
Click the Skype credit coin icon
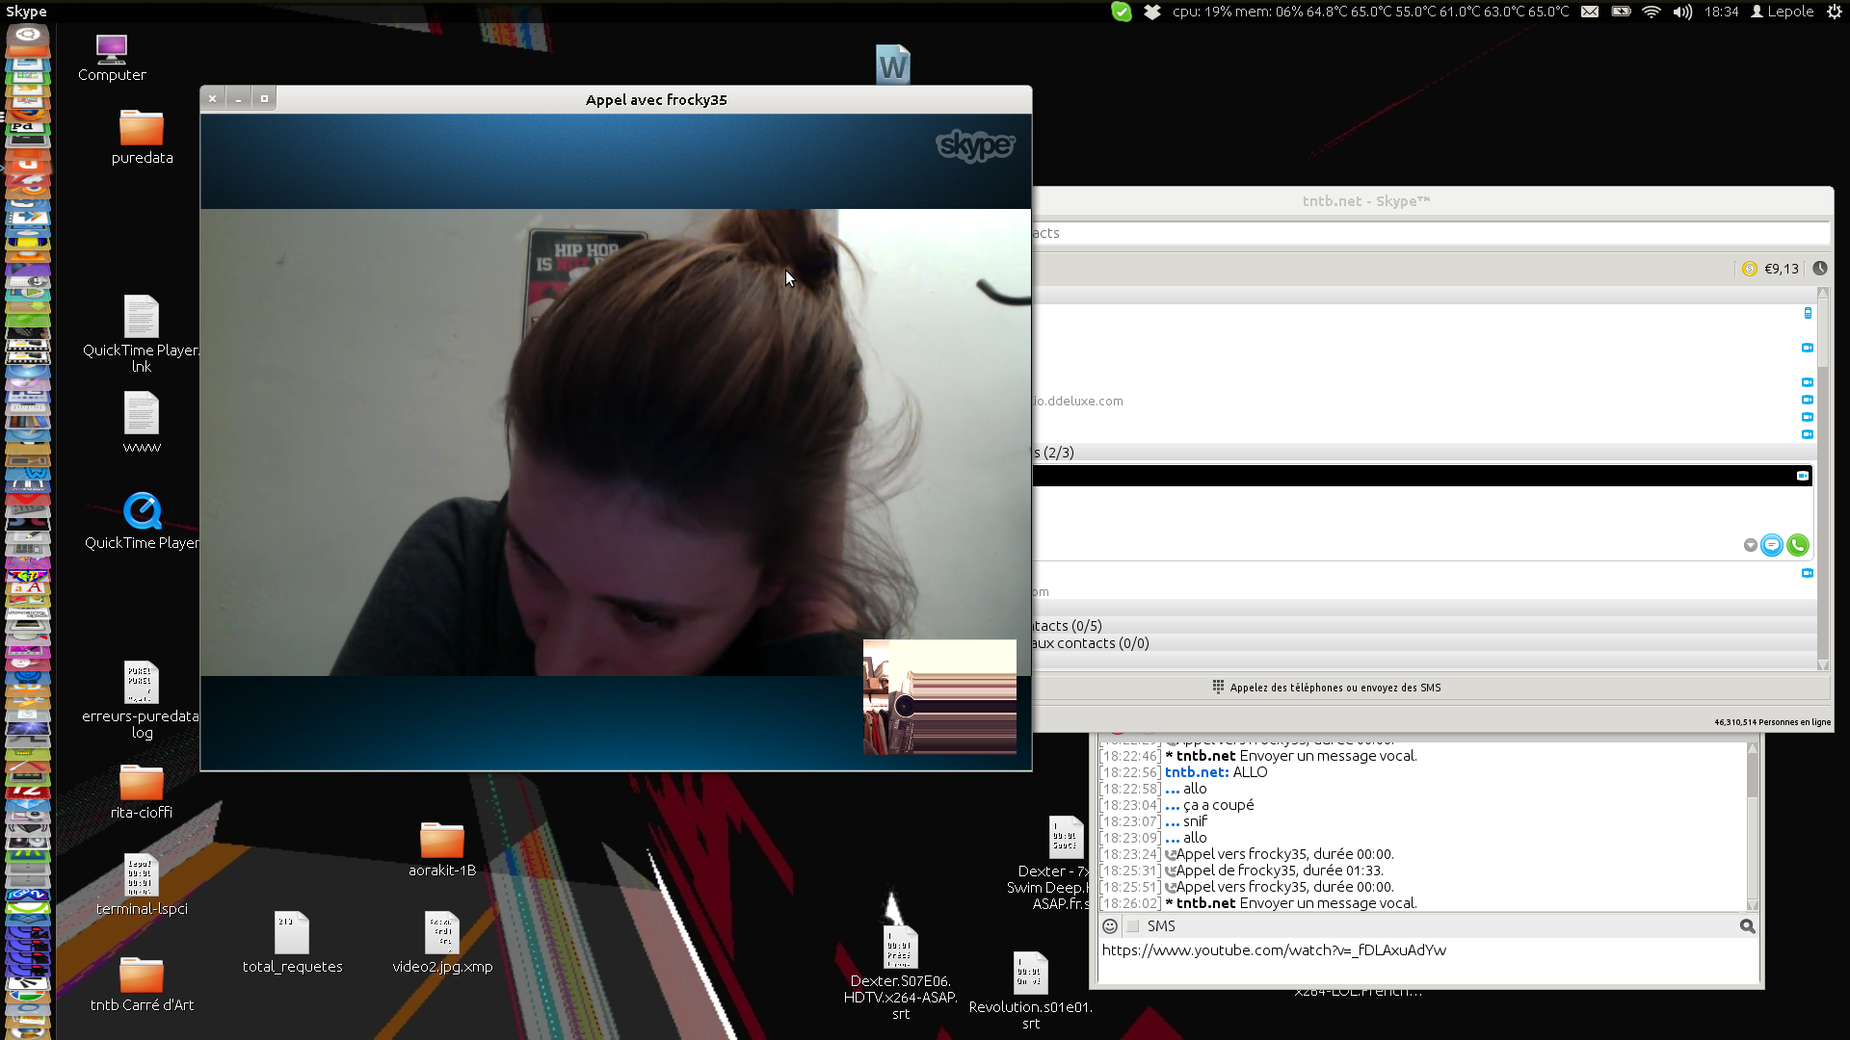click(x=1750, y=269)
